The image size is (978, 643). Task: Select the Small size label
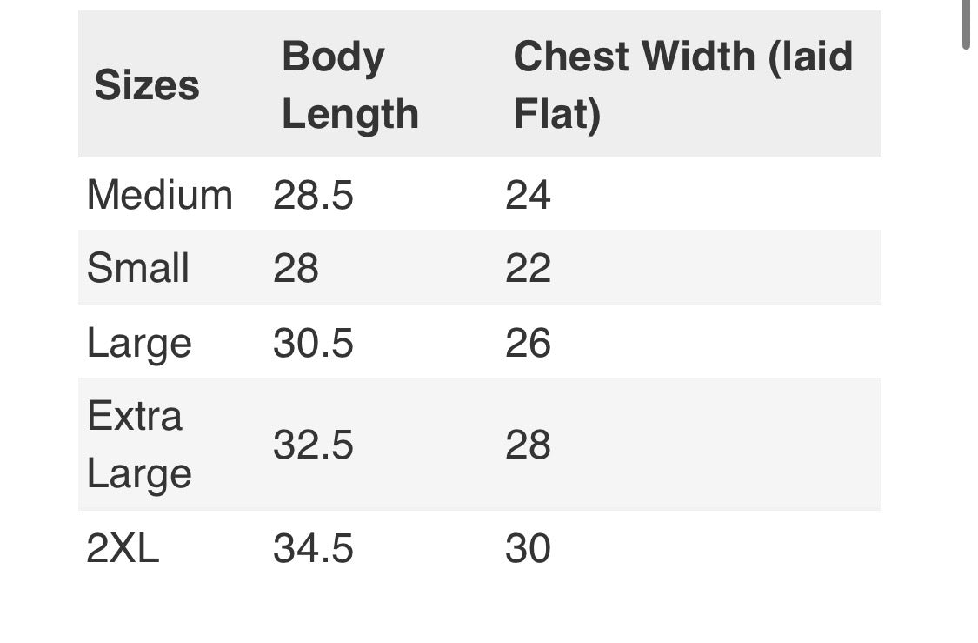point(138,268)
